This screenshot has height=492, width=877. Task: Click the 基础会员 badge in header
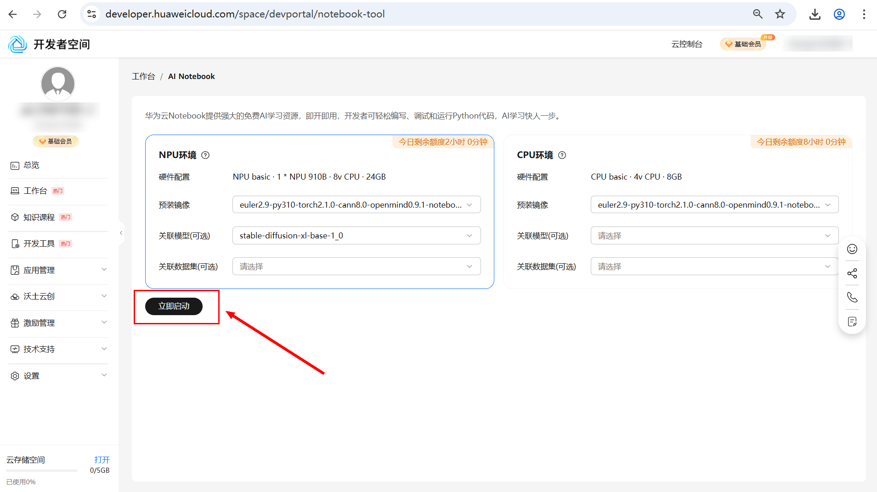click(x=743, y=44)
